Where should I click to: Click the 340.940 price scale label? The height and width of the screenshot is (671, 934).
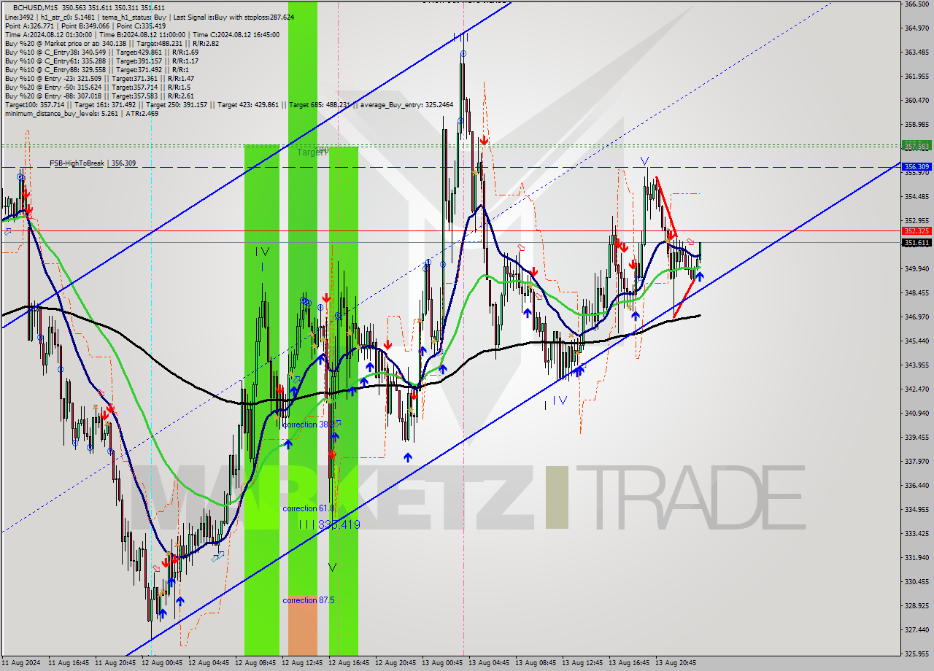tap(916, 414)
